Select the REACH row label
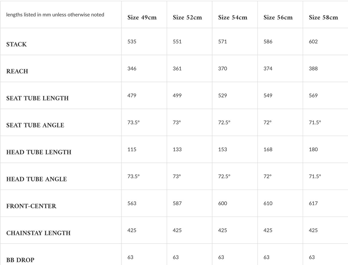Screen dimensions: 348x265 point(17,71)
